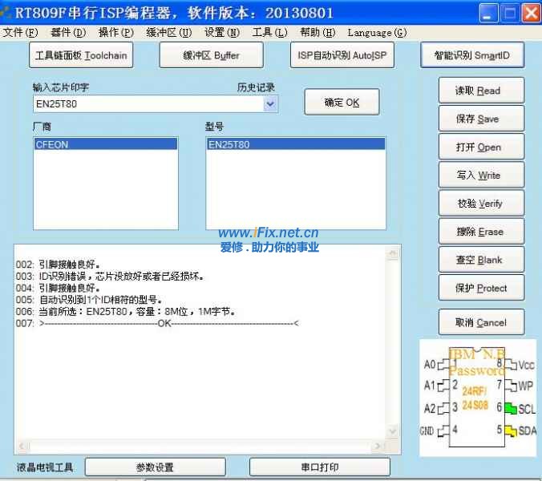
Task: Open the 设置(N) menu
Action: point(222,33)
